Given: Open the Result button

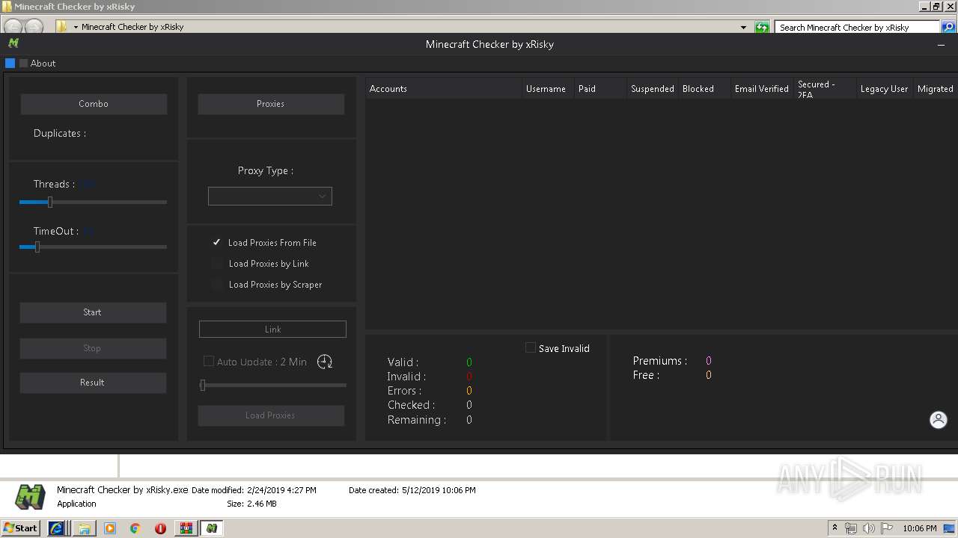Looking at the screenshot, I should [93, 383].
